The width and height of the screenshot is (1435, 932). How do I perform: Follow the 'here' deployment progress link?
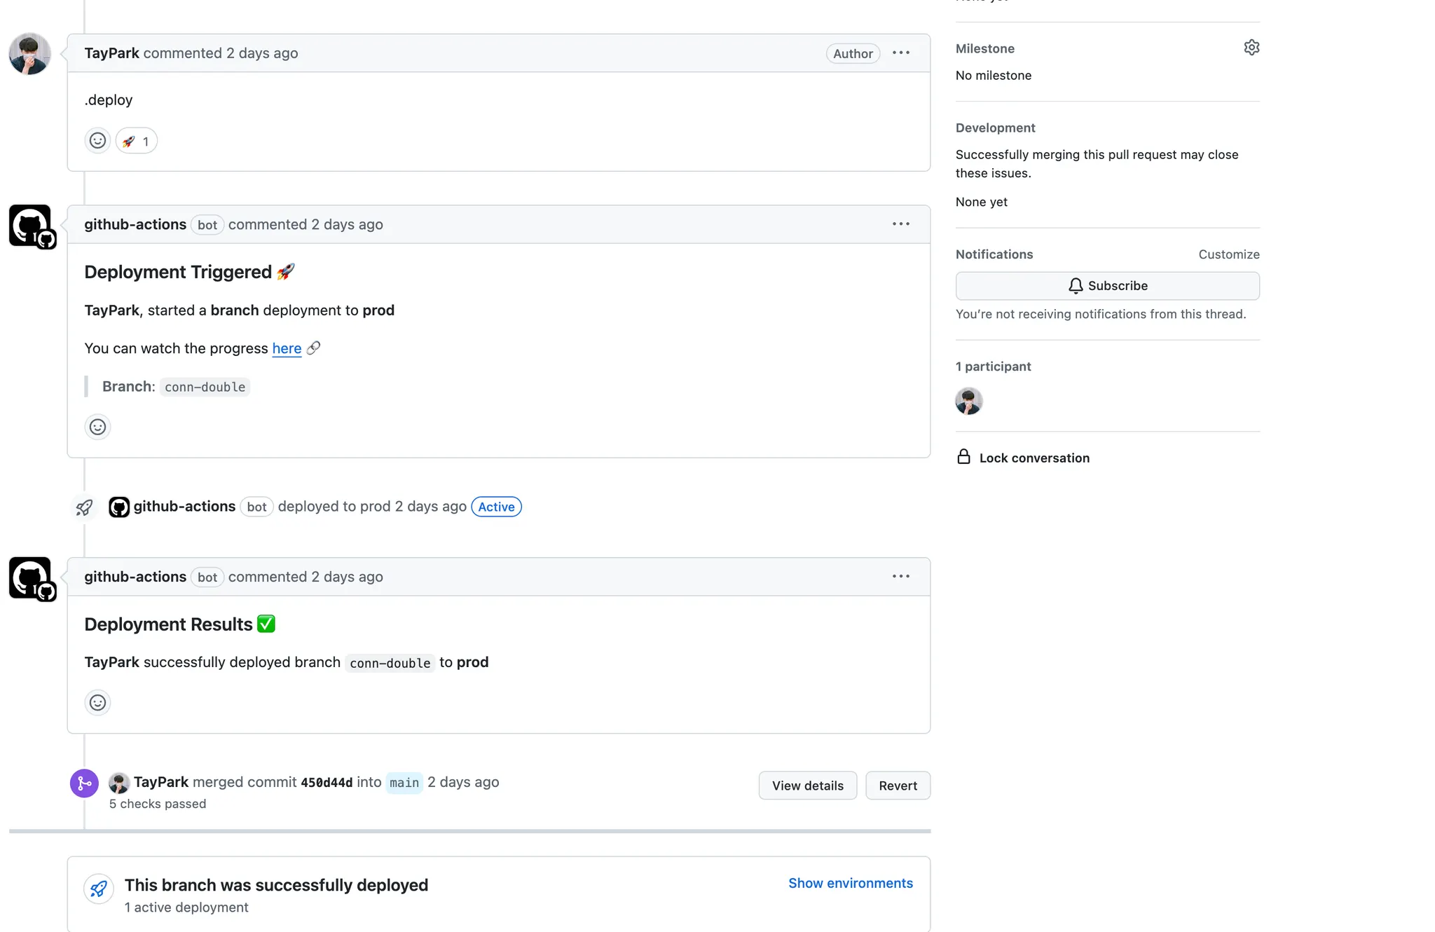tap(287, 348)
